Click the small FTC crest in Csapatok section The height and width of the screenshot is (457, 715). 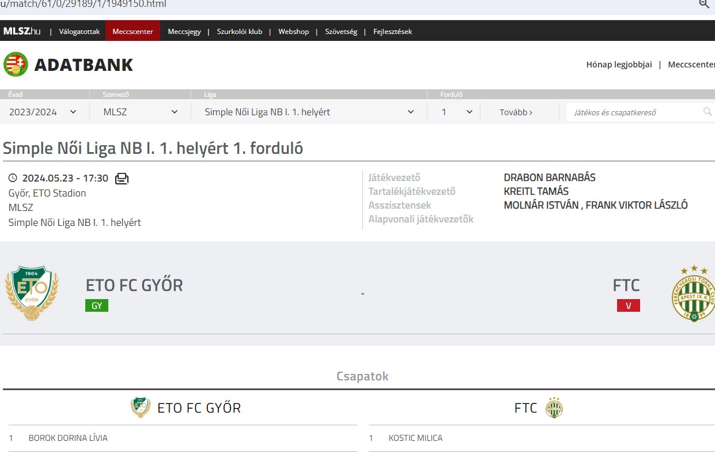(554, 408)
